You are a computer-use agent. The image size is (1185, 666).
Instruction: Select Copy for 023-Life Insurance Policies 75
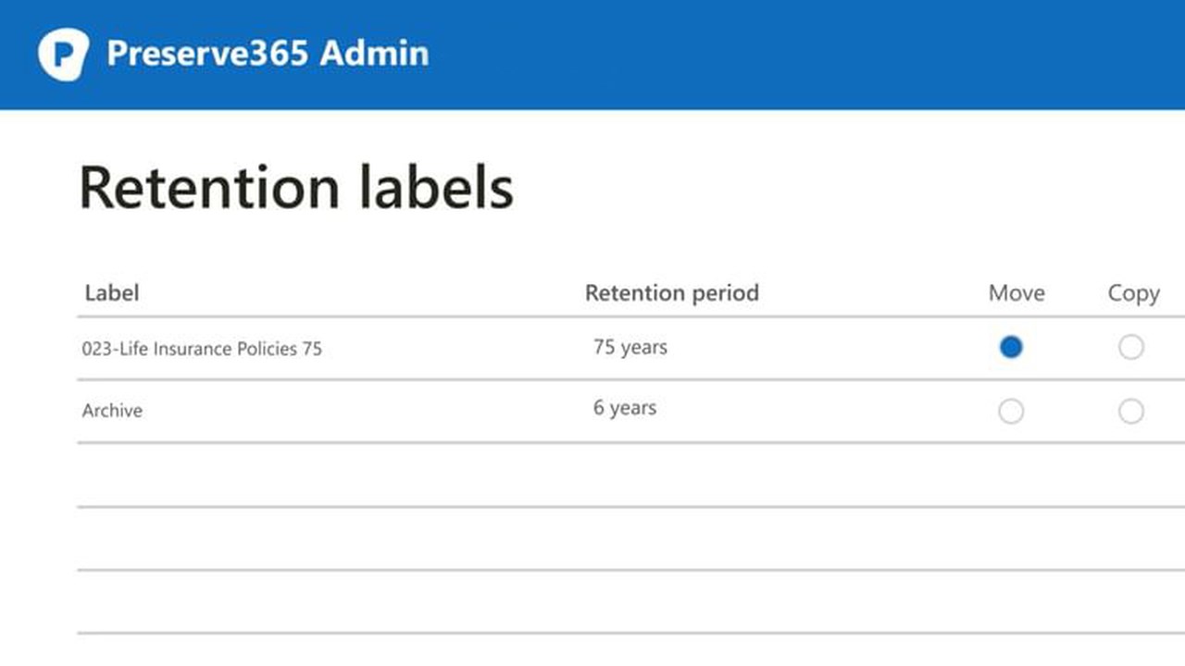[x=1130, y=347]
